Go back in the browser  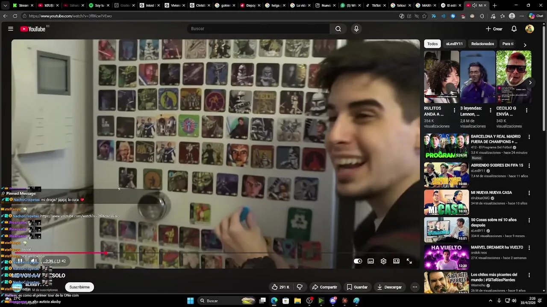[x=5, y=16]
